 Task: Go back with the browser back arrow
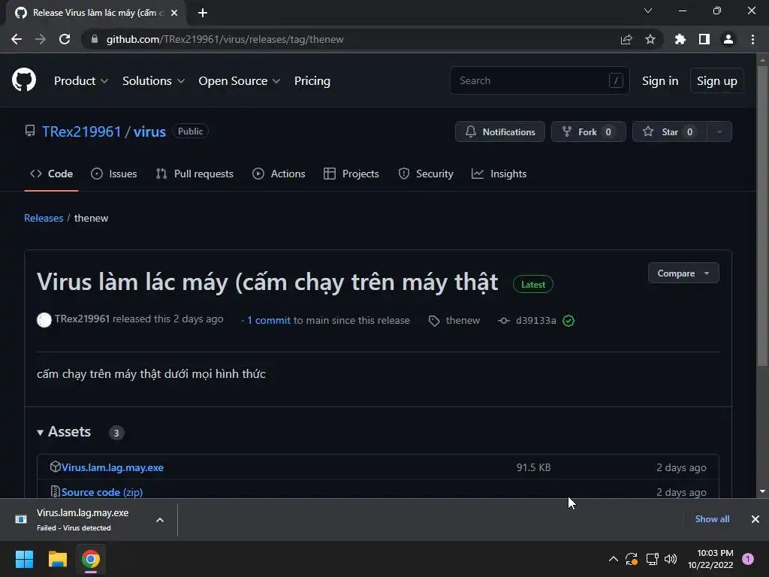(x=17, y=39)
